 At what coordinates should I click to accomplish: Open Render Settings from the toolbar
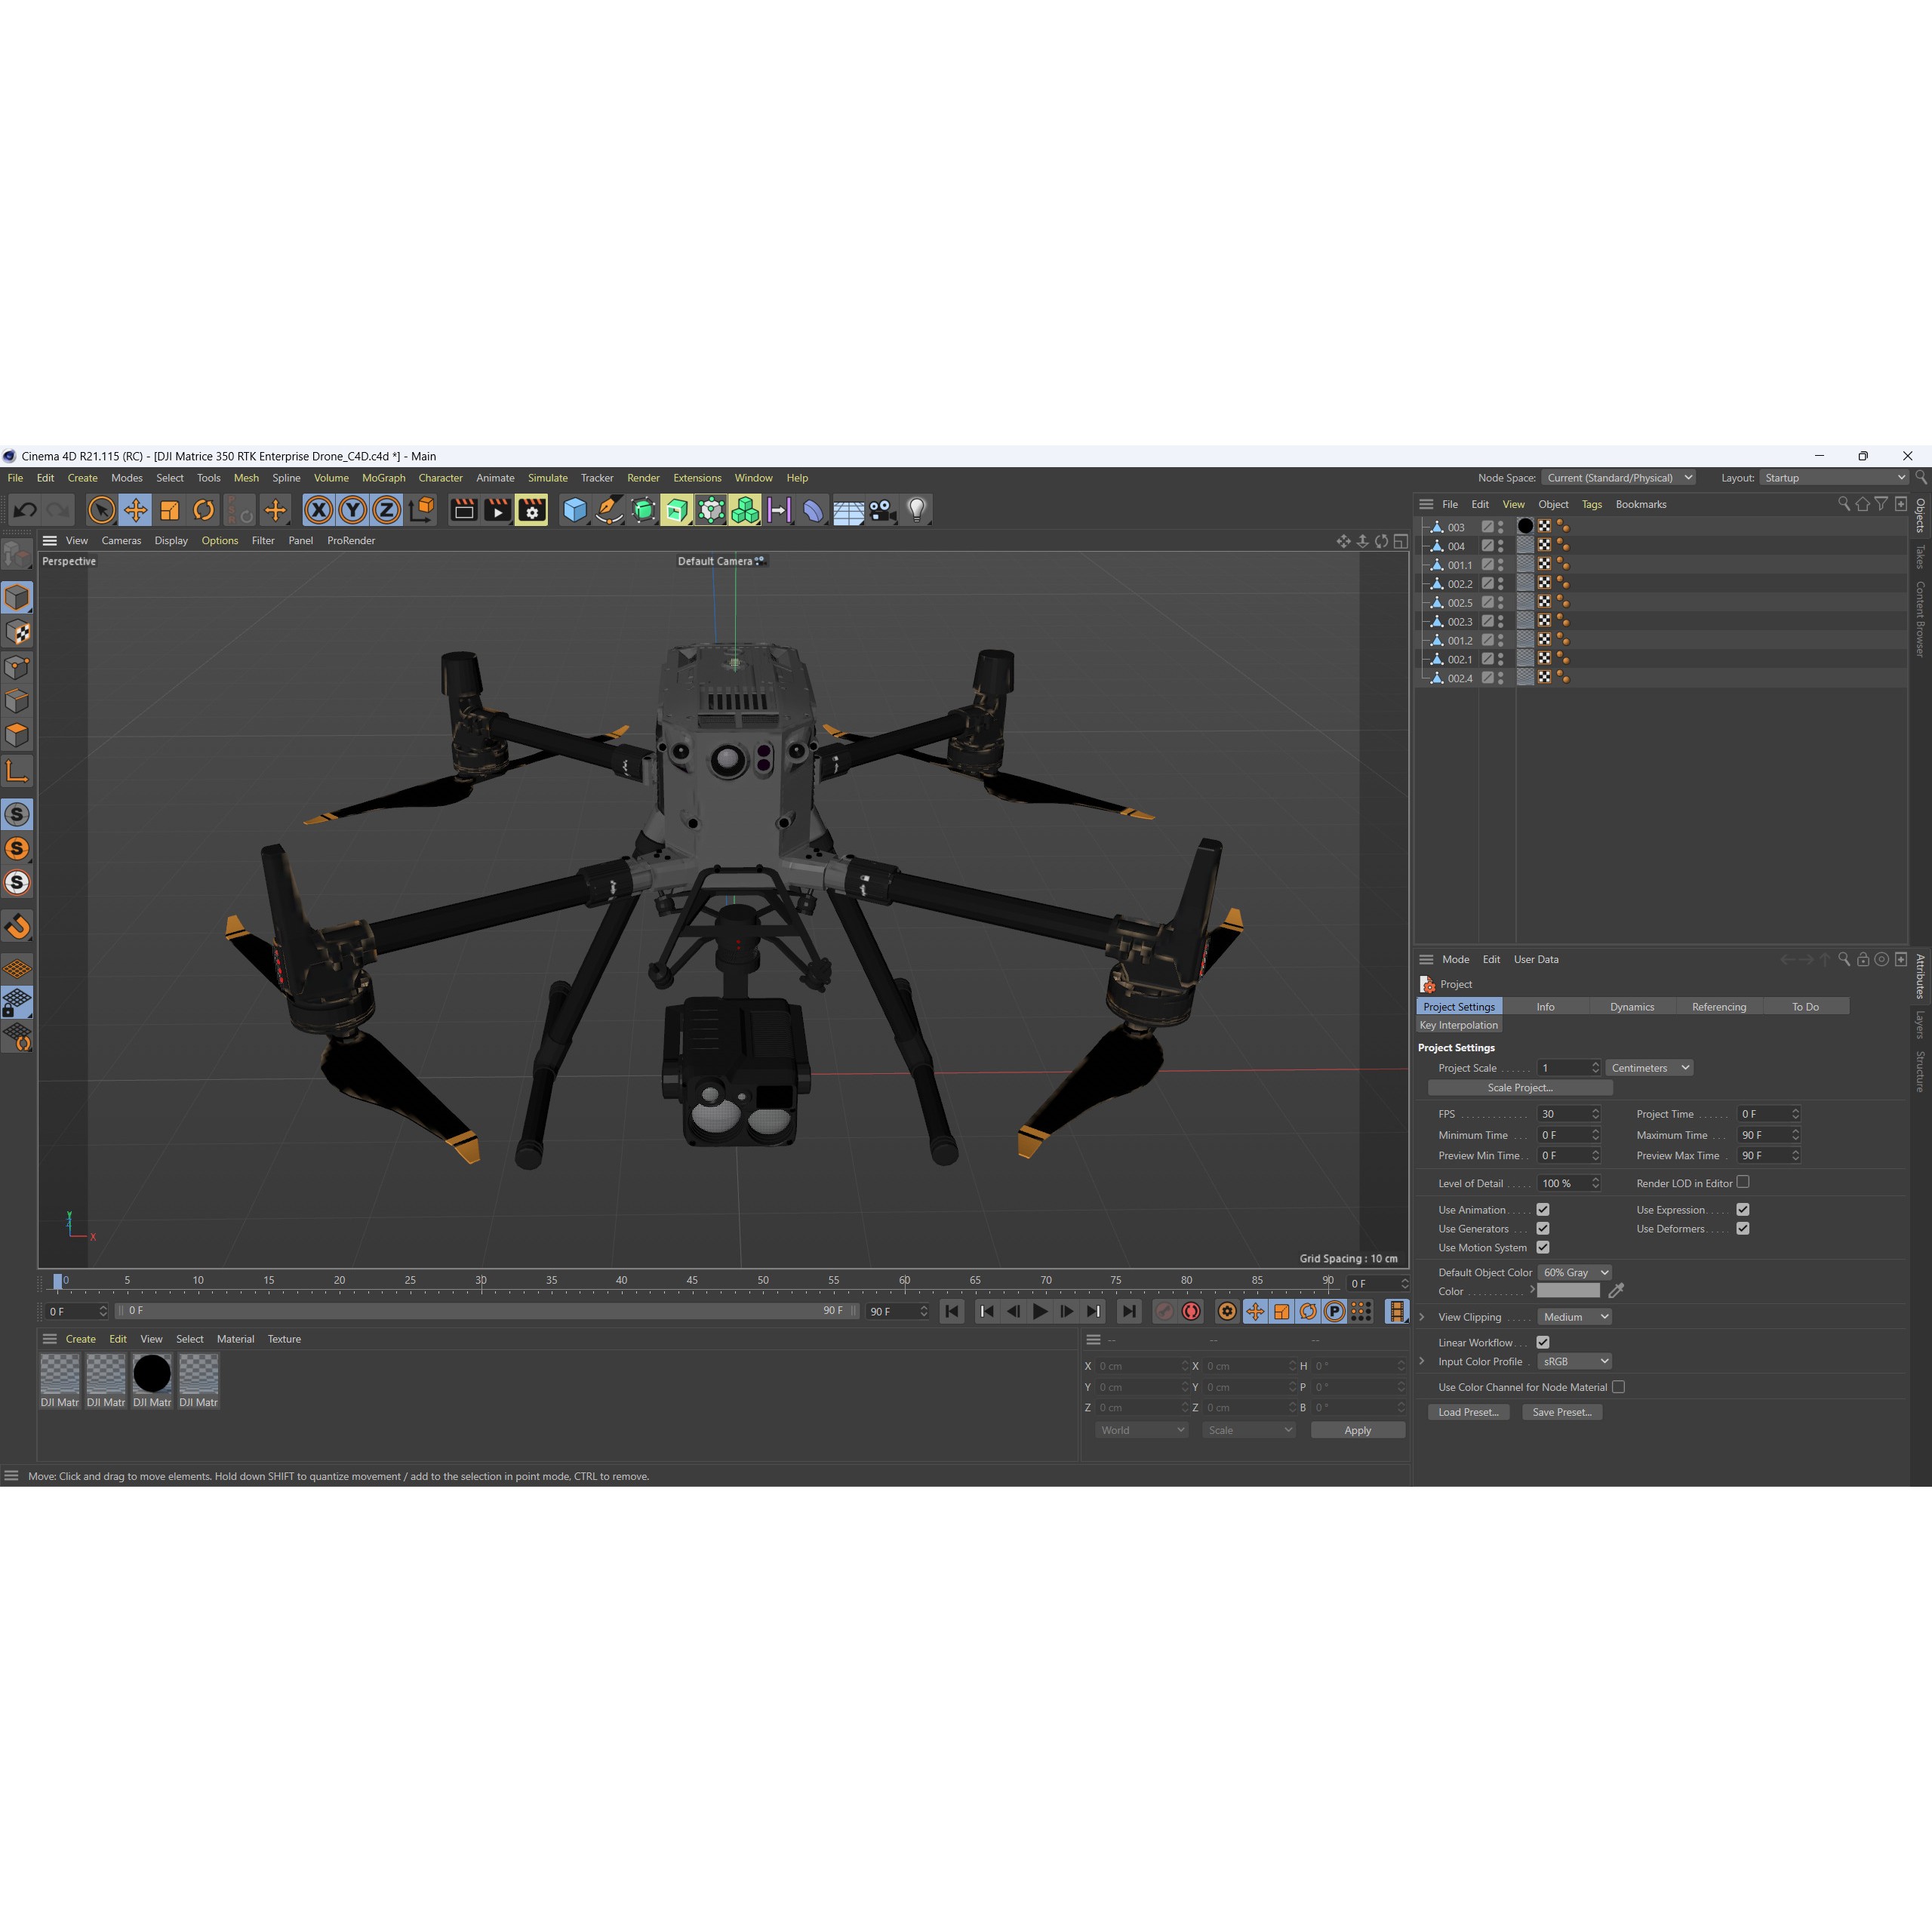(531, 510)
